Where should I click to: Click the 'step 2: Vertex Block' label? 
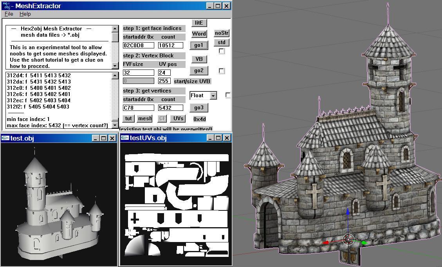154,56
